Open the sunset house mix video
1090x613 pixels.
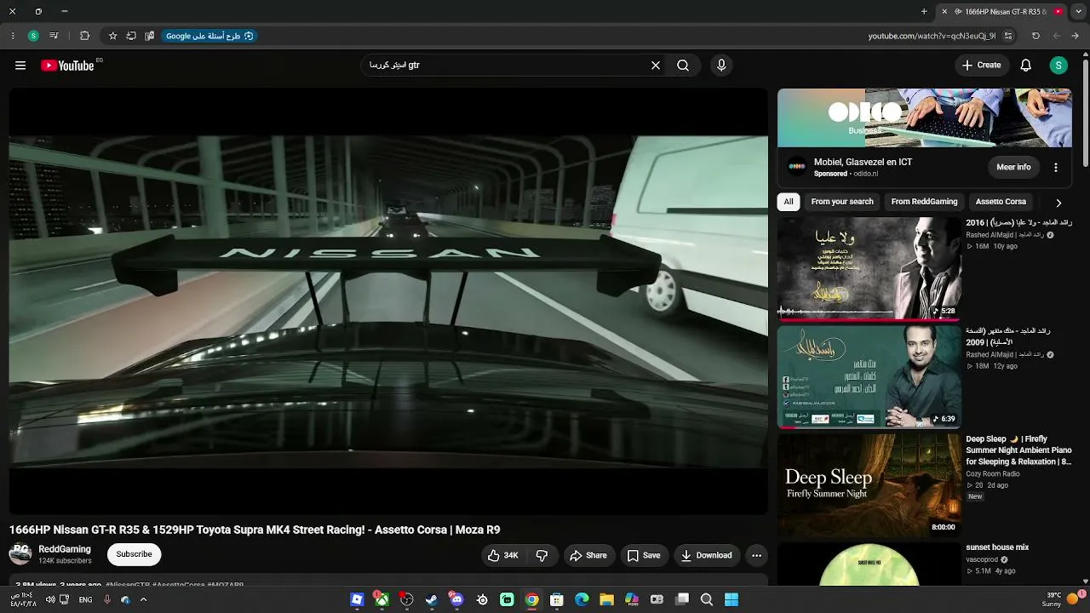click(997, 547)
